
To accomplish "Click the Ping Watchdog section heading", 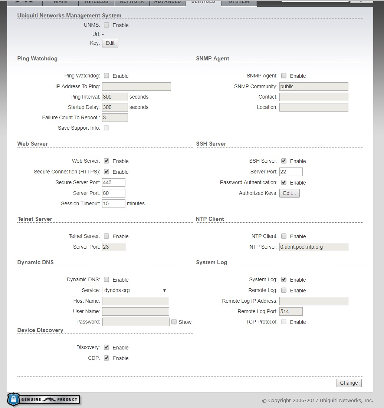I will tap(37, 59).
